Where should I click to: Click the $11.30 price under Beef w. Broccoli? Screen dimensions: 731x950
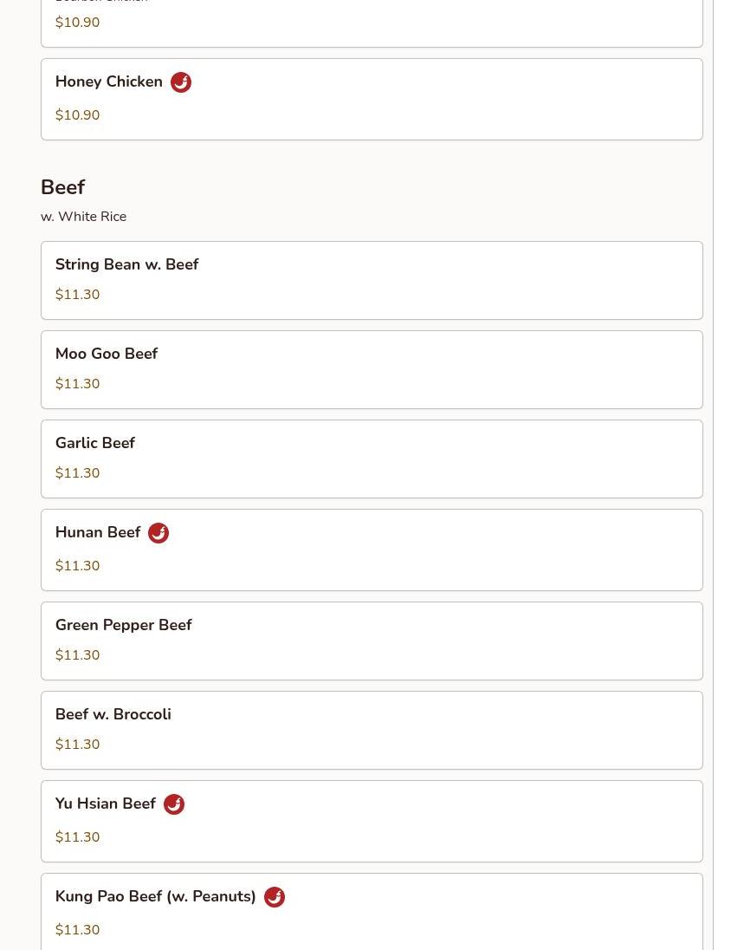[78, 745]
